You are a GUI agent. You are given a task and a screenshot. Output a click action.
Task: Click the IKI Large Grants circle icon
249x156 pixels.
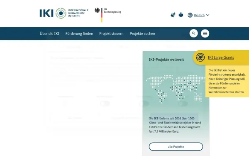click(x=200, y=57)
